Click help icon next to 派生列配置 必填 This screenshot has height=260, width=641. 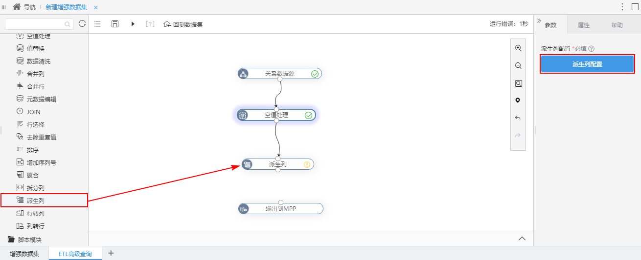click(591, 49)
